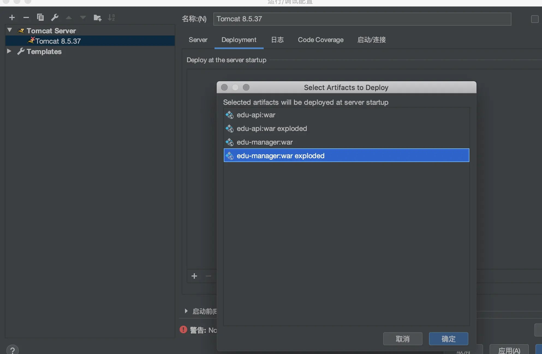Screen dimensions: 542x354
Task: Click the move into new folder icon
Action: [x=97, y=18]
